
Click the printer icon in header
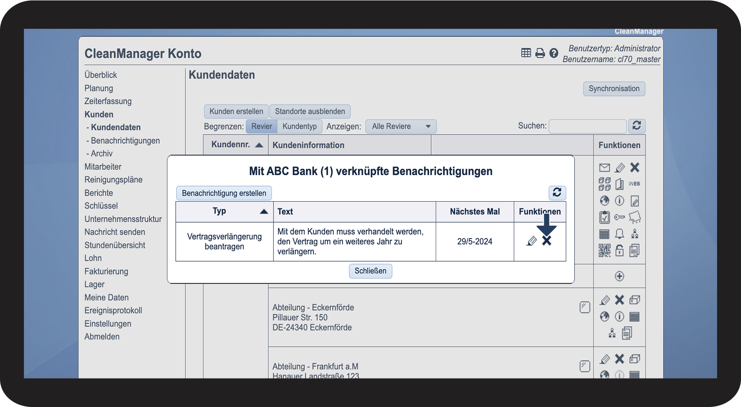[x=540, y=53]
